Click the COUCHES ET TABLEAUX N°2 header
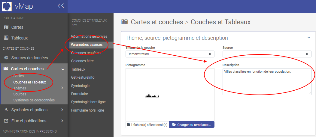This screenshot has width=316, height=137. tap(89, 23)
